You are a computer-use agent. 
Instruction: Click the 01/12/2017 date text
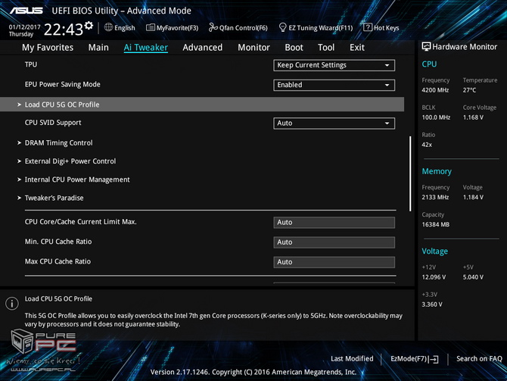pos(24,27)
